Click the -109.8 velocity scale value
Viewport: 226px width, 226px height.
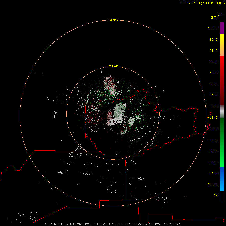point(212,184)
